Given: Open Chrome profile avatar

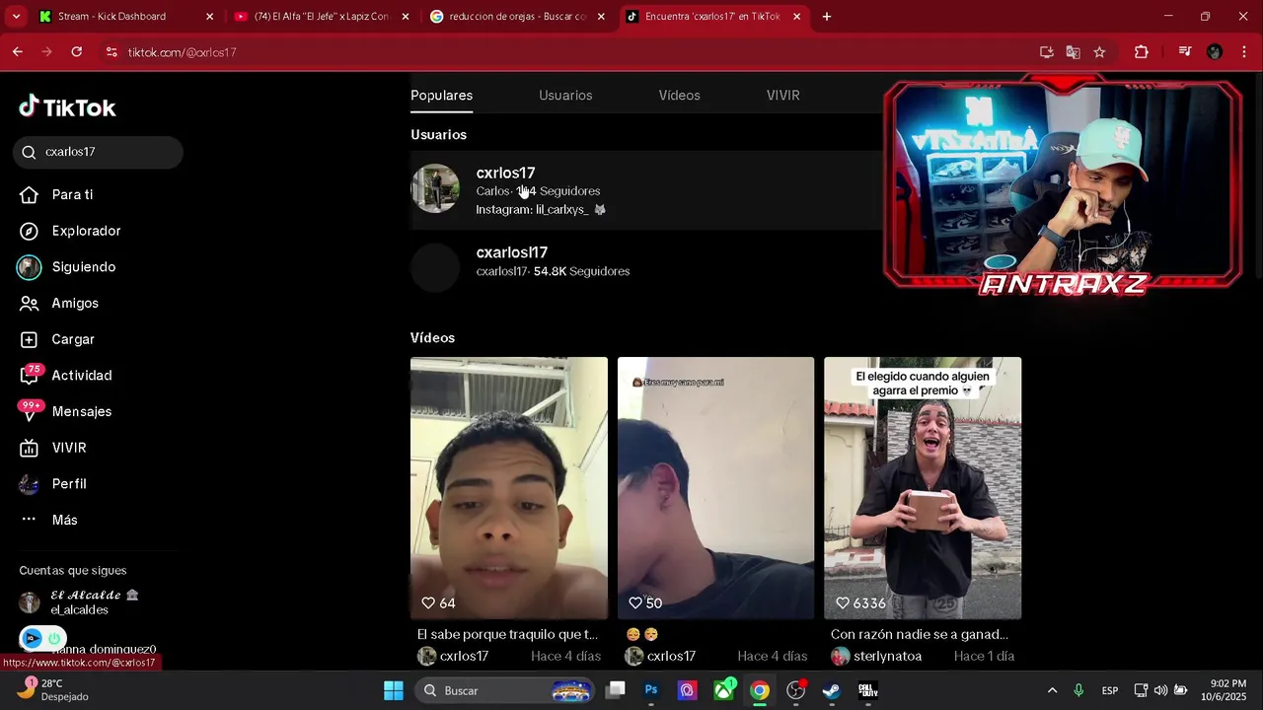Looking at the screenshot, I should [x=1215, y=52].
